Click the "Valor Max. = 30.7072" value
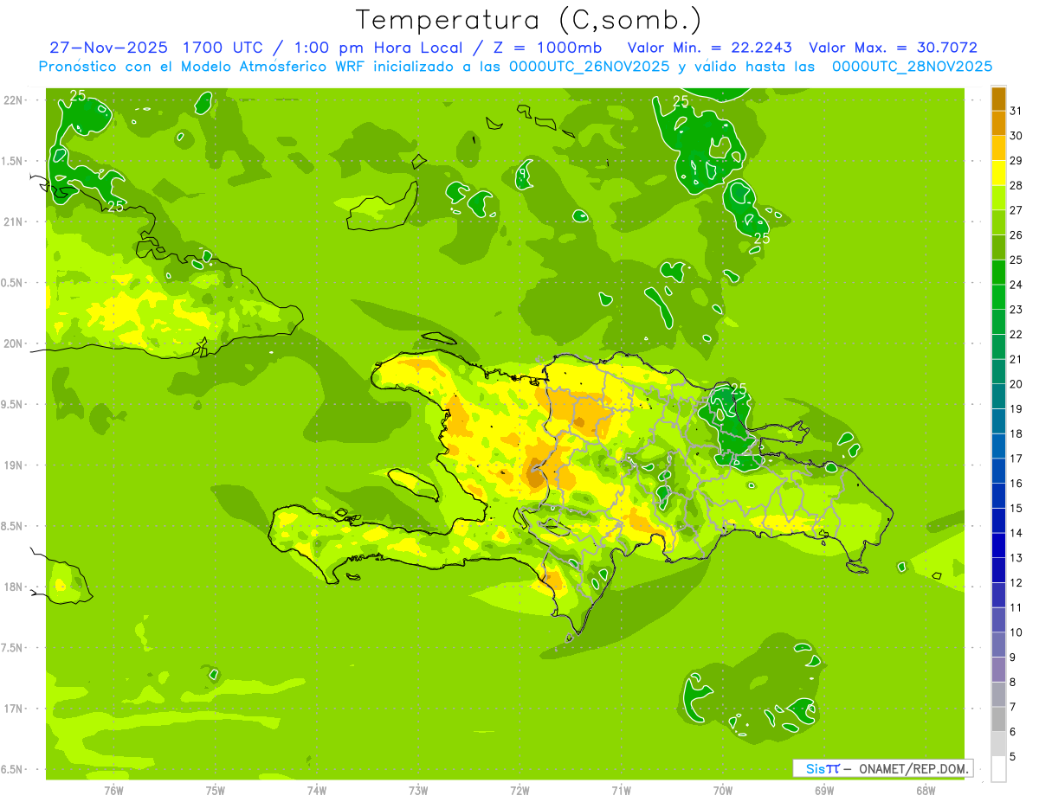 pos(893,48)
